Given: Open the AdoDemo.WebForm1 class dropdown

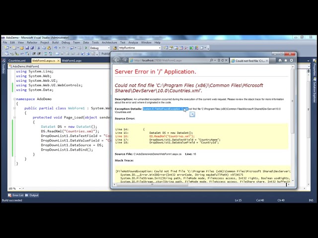Looking at the screenshot, I should 59,66.
